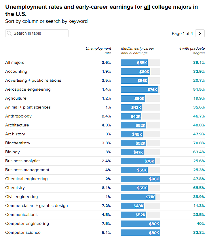This screenshot has height=239, width=211.
Task: Click Computer engineering 7.5% unemployment value
Action: [106, 224]
